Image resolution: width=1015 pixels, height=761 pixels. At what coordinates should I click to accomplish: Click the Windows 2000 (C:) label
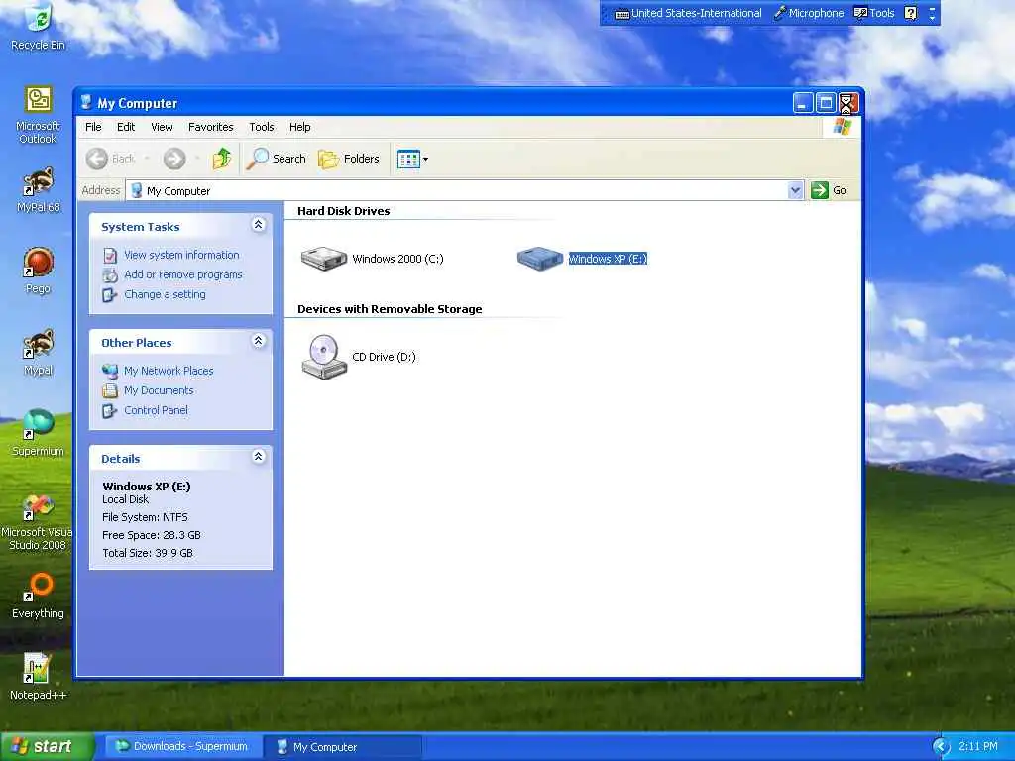(x=397, y=259)
